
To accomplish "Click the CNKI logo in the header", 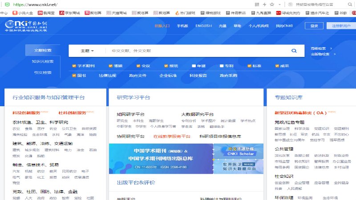I will click(26, 26).
